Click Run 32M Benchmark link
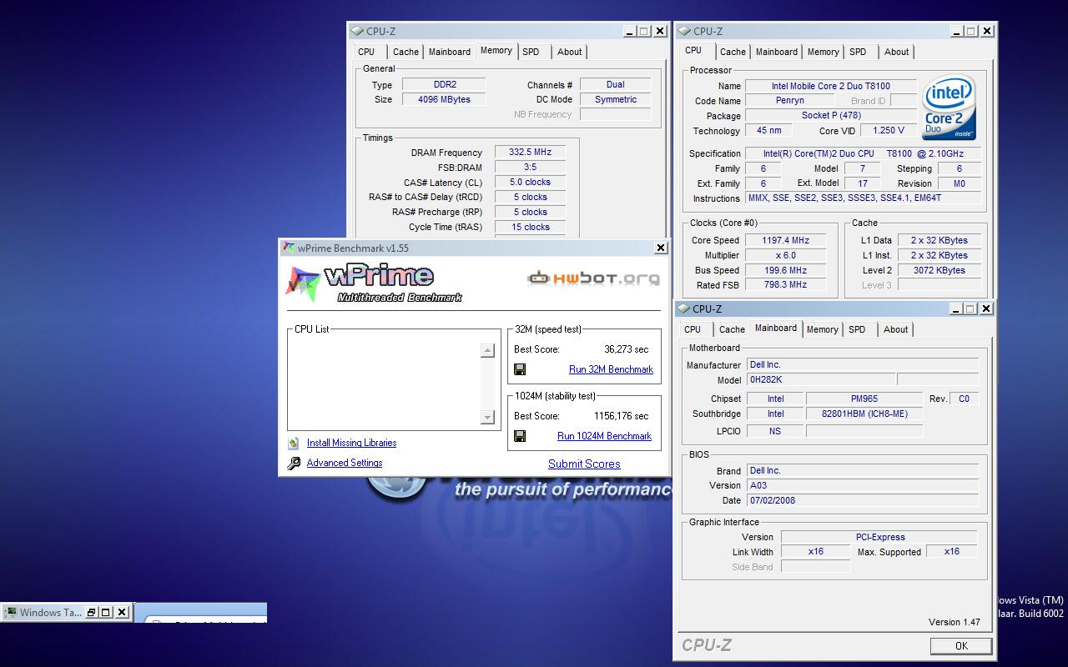The image size is (1068, 667). 611,369
